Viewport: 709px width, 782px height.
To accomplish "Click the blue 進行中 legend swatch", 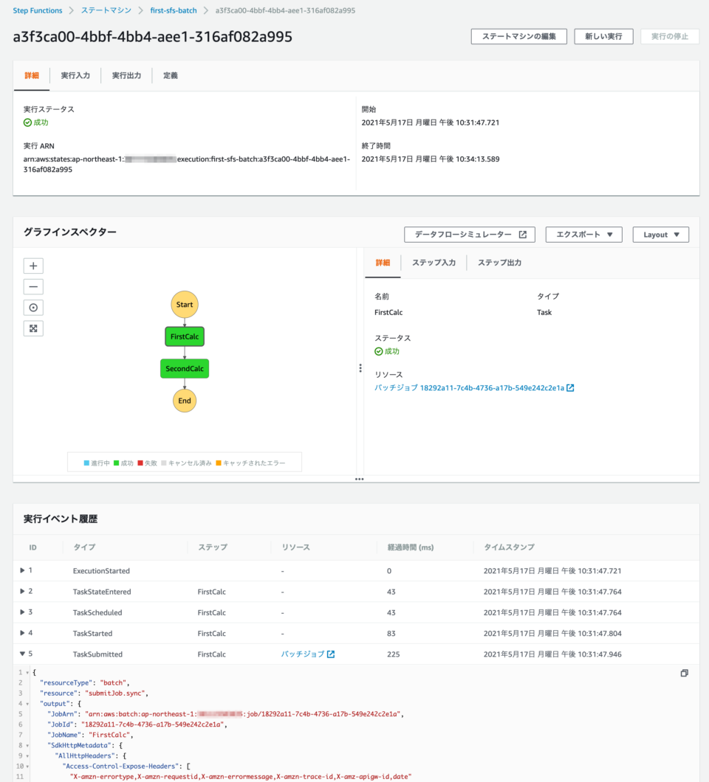I will pyautogui.click(x=86, y=463).
